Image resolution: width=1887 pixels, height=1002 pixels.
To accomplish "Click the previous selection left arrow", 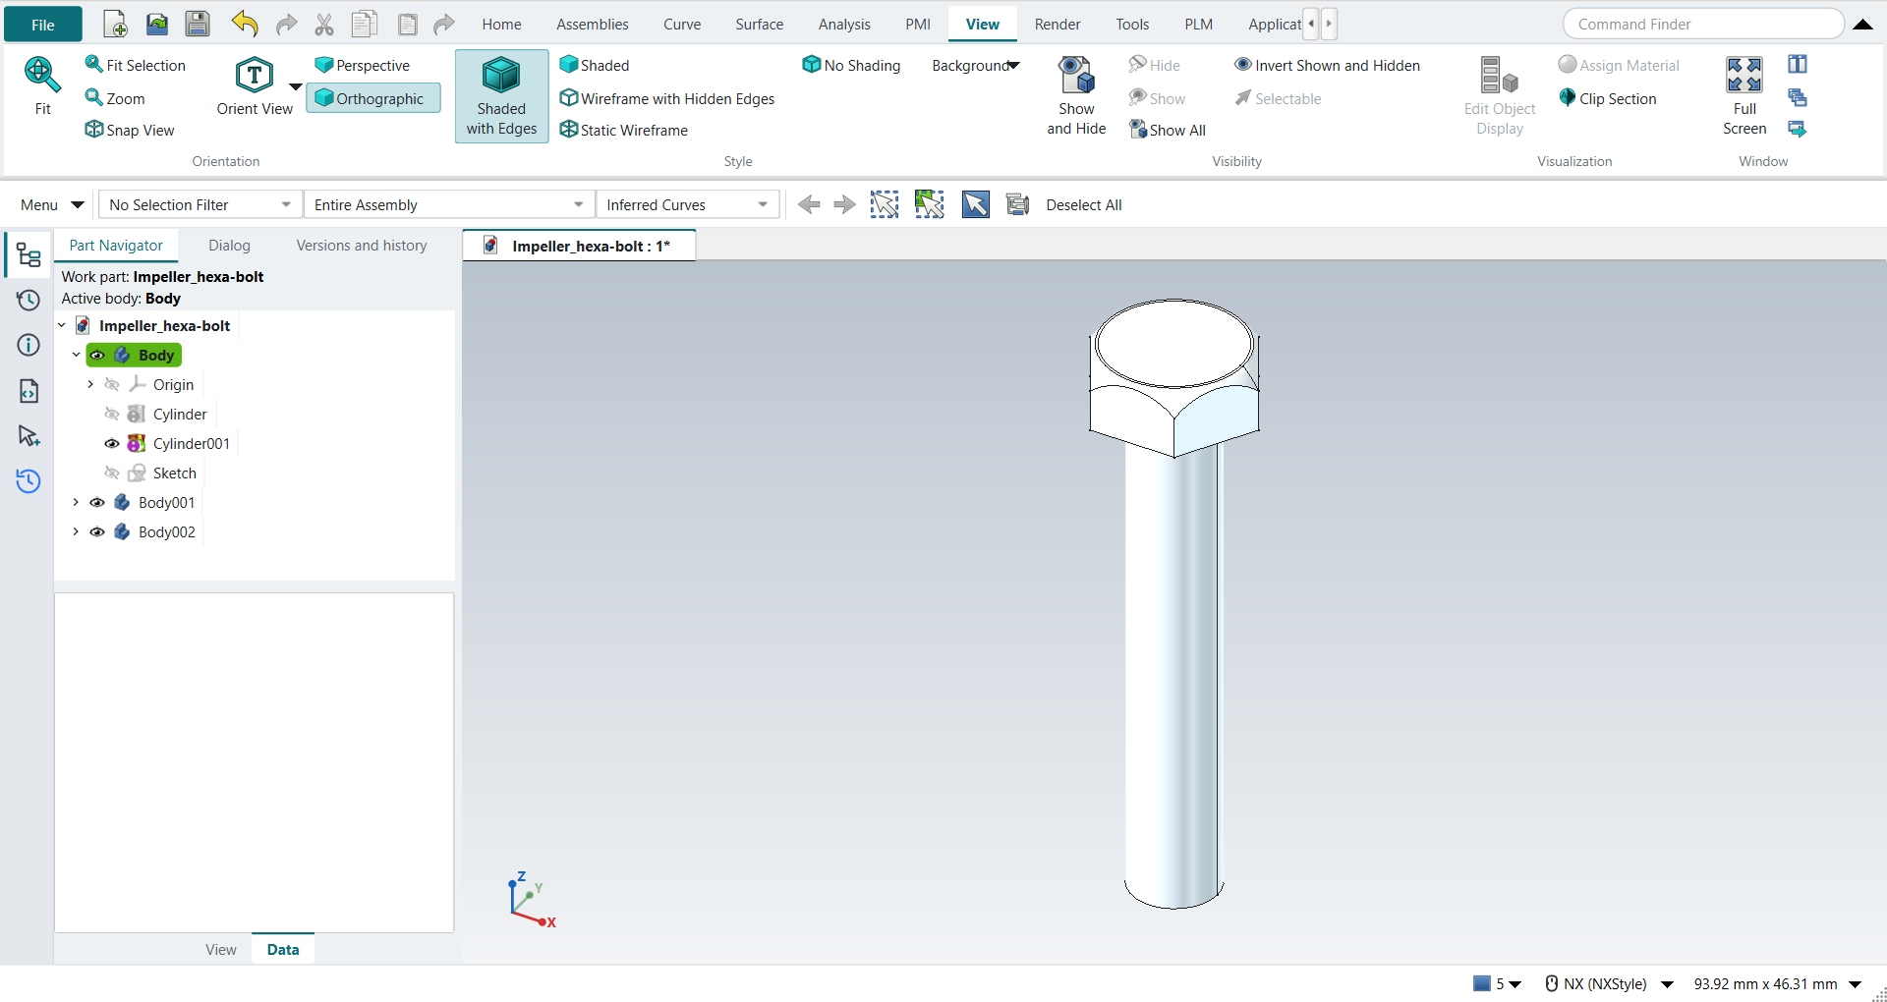I will (809, 204).
